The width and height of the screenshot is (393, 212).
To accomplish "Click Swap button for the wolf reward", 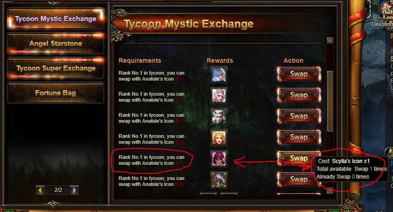I will 298,179.
